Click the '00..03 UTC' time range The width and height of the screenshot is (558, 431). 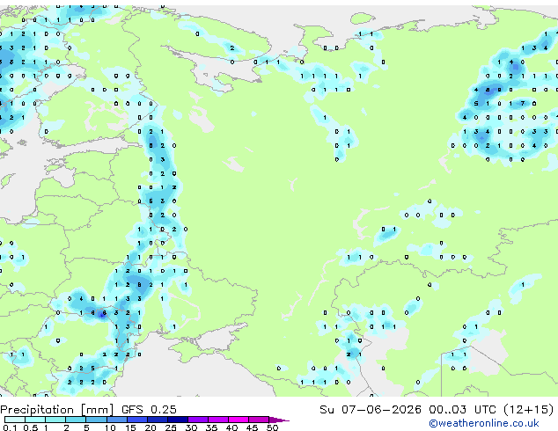pos(462,410)
